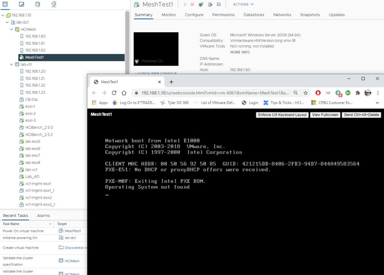Collapse the lab-cl1 cluster node
The height and width of the screenshot is (275, 384).
pyautogui.click(x=12, y=64)
